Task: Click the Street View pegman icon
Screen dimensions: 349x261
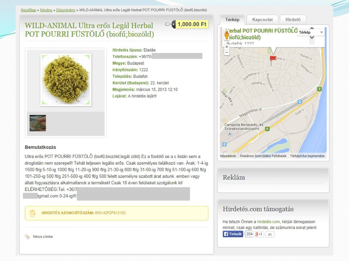Action: tap(226, 35)
